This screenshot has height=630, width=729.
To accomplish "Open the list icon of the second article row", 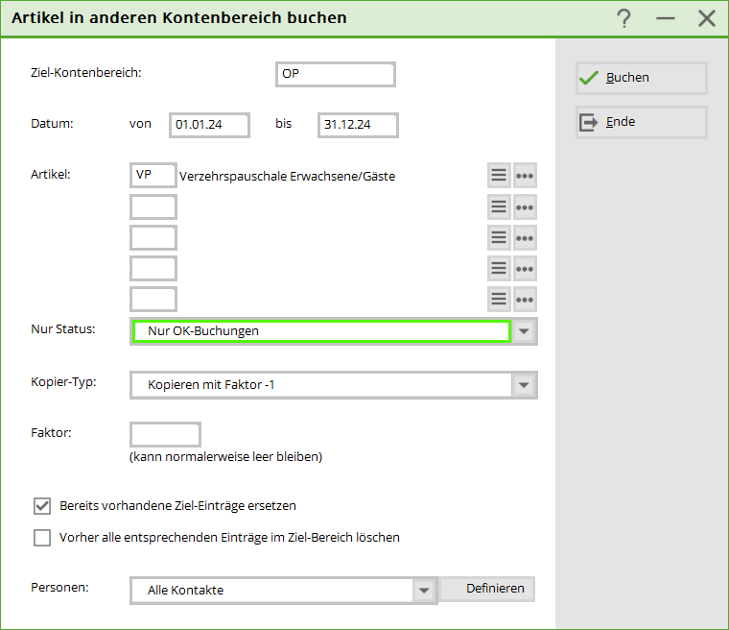I will [499, 206].
